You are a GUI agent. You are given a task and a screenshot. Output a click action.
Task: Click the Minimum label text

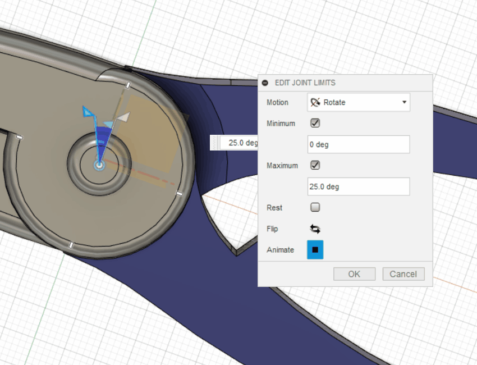281,124
